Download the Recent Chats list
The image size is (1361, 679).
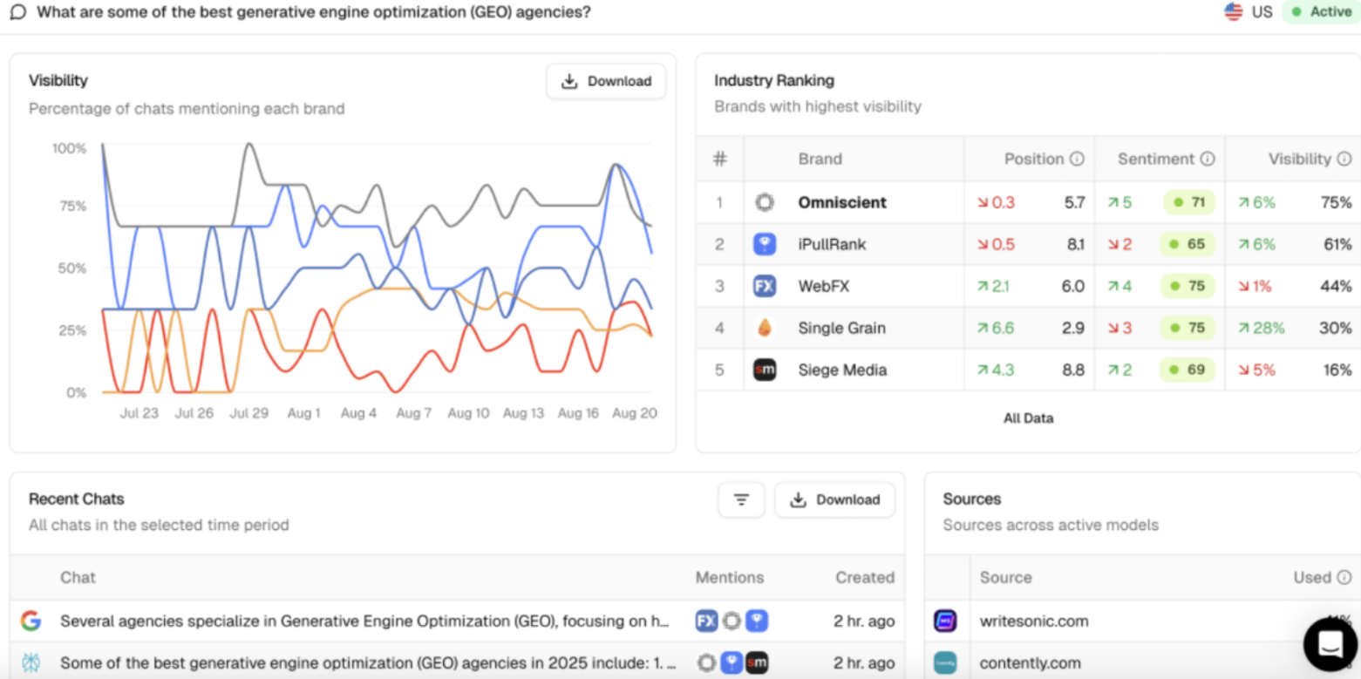point(834,499)
